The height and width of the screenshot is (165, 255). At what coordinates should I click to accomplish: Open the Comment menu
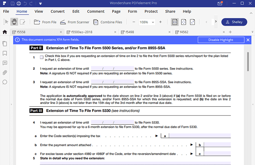[x=96, y=12]
